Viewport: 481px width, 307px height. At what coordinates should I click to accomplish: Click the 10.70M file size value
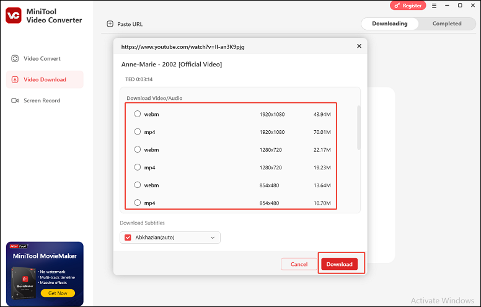[322, 203]
